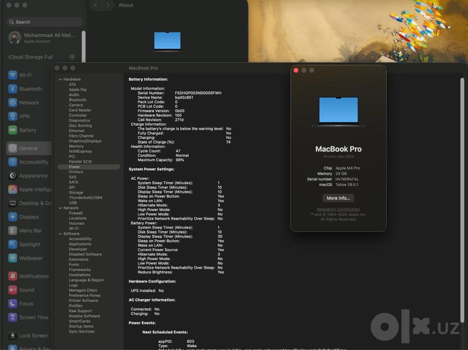Select ATA in the Hardware list
The width and height of the screenshot is (468, 350).
pyautogui.click(x=73, y=85)
